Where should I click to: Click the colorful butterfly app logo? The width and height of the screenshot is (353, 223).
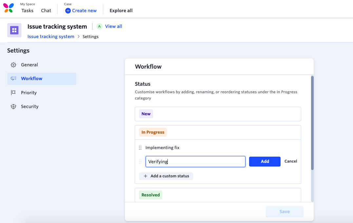(9, 8)
